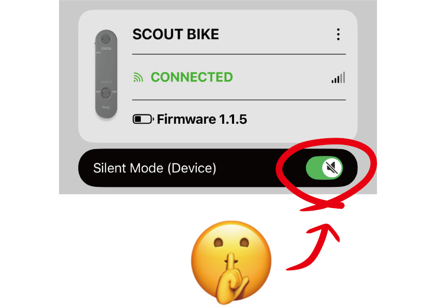
Task: Select the SCOUT BIKE device name
Action: 176,35
